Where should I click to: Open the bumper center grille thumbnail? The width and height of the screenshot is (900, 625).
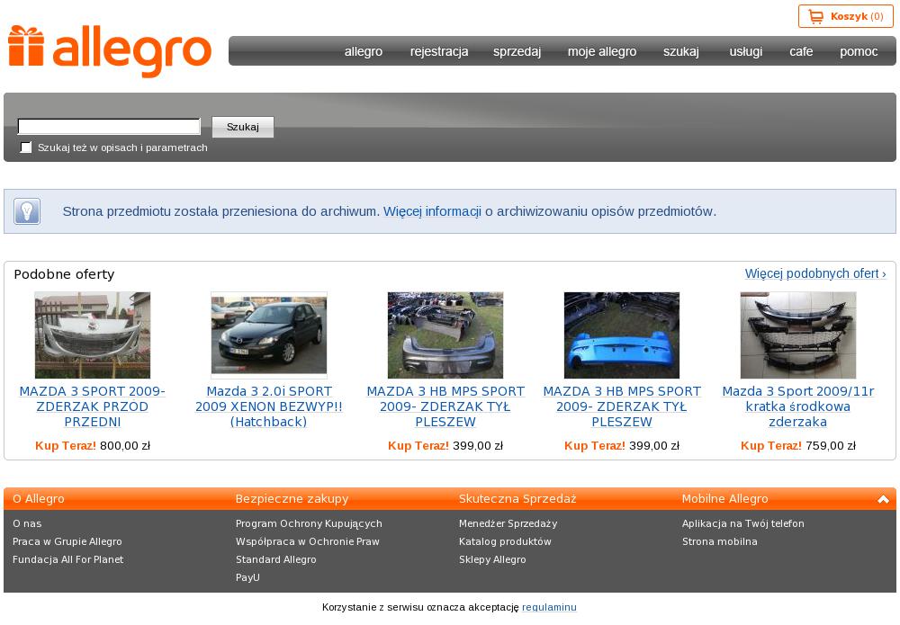pyautogui.click(x=797, y=335)
